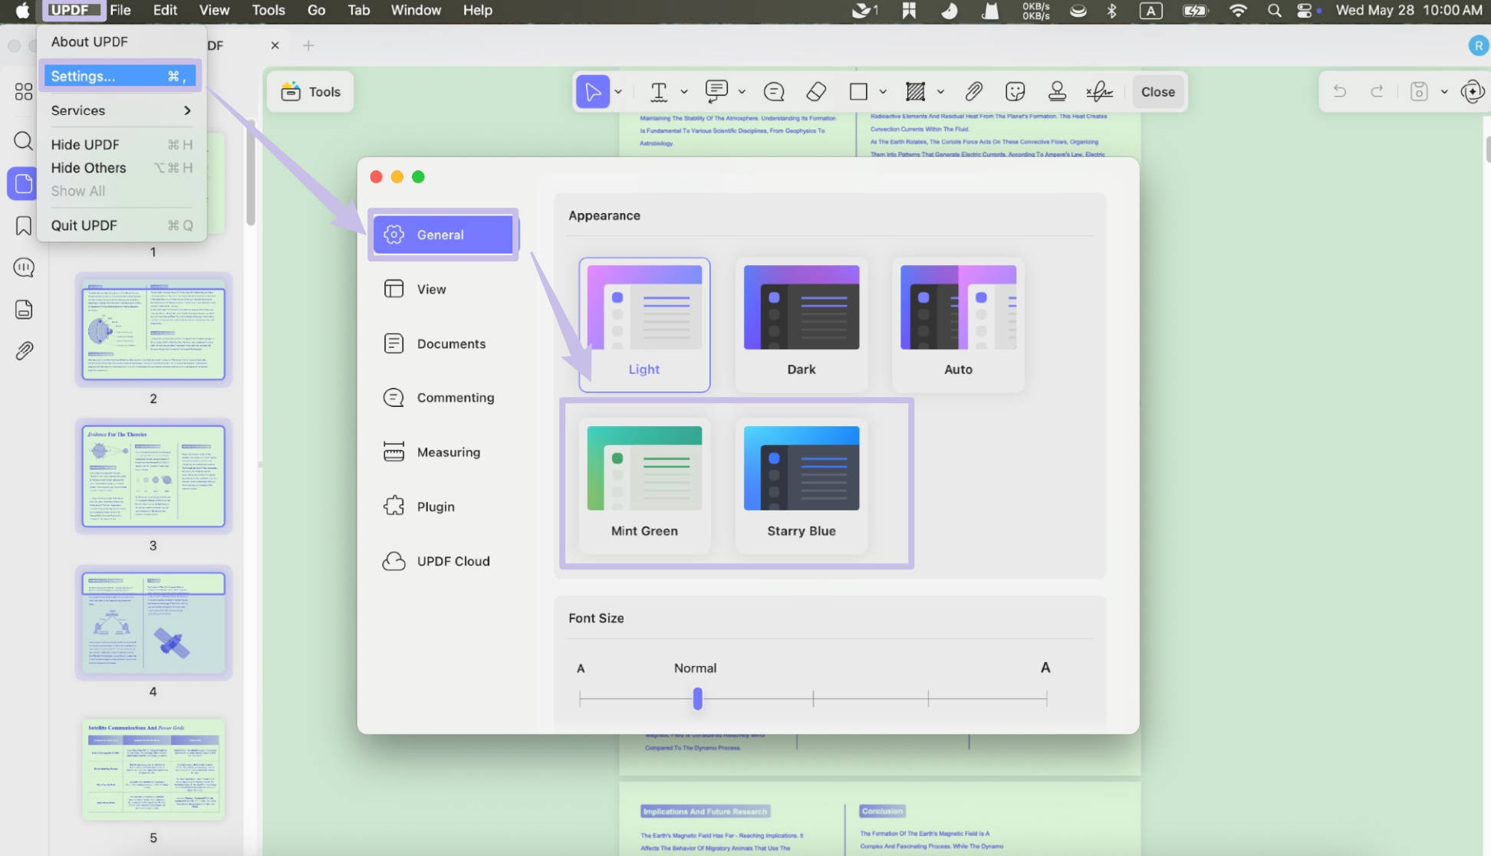Open page 3 thumbnail
This screenshot has width=1491, height=856.
click(x=153, y=477)
